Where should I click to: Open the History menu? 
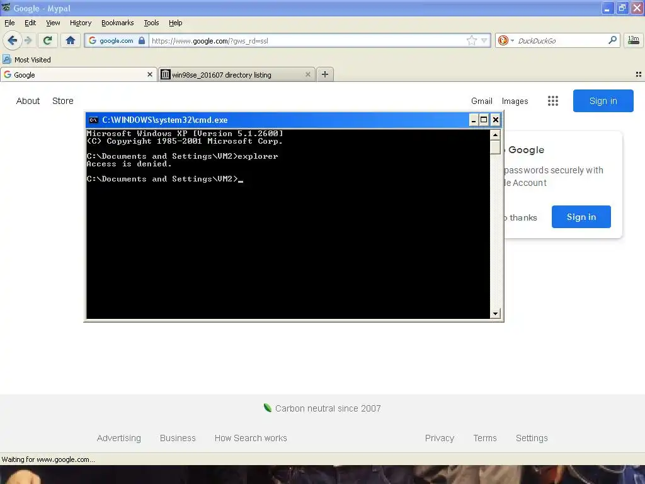tap(80, 23)
